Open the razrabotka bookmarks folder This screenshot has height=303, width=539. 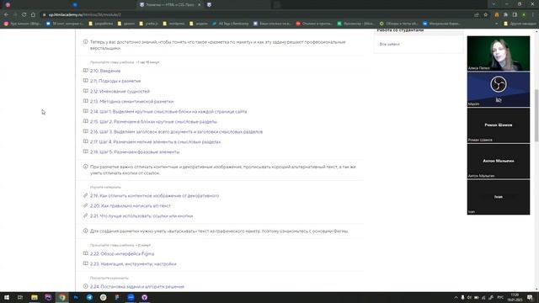point(101,24)
